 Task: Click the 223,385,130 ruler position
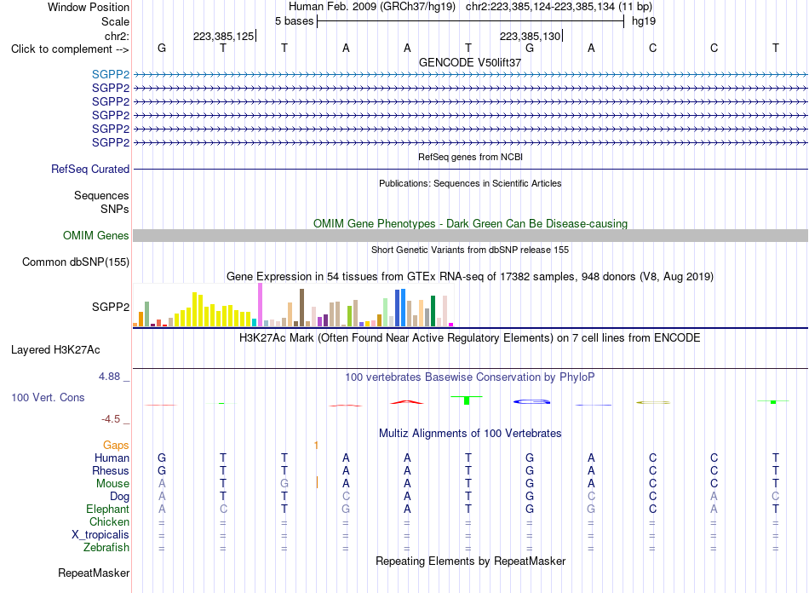(x=530, y=36)
